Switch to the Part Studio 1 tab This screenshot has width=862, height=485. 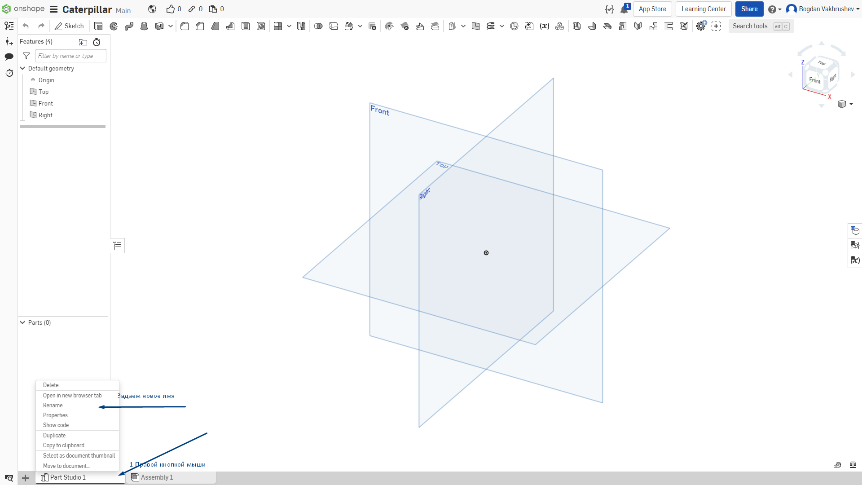coord(80,477)
